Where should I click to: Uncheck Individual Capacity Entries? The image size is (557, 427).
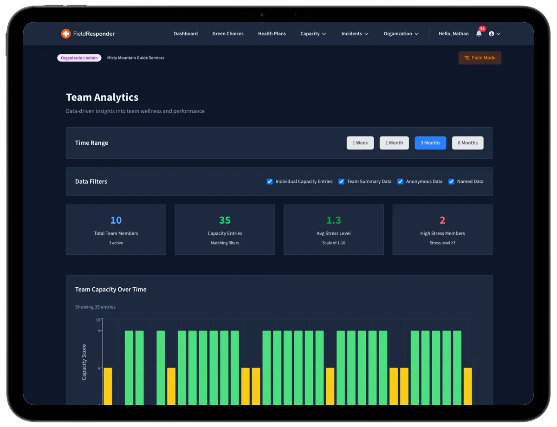270,181
